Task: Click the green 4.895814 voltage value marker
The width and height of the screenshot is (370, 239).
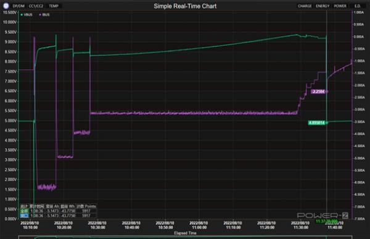Action: tap(317, 123)
